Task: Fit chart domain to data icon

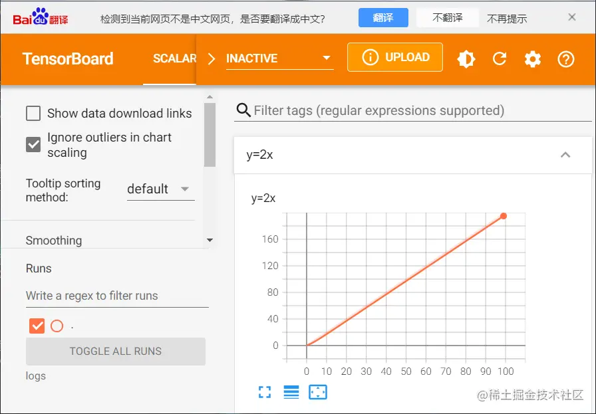Action: (x=318, y=392)
